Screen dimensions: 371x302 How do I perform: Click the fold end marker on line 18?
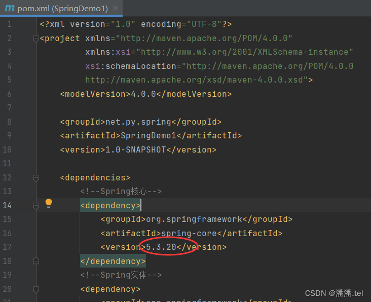(x=36, y=260)
